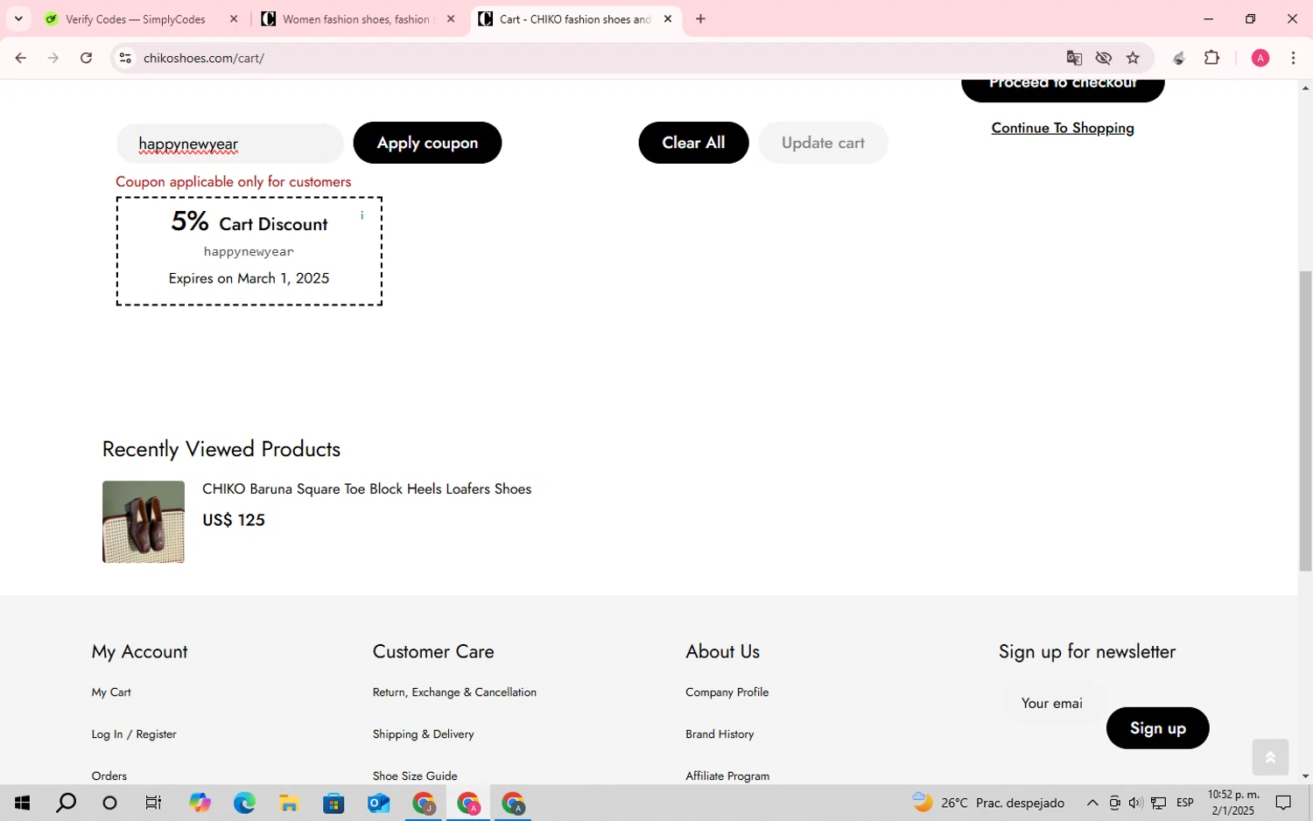Open Shipping & Delivery link
Image resolution: width=1313 pixels, height=821 pixels.
click(423, 734)
